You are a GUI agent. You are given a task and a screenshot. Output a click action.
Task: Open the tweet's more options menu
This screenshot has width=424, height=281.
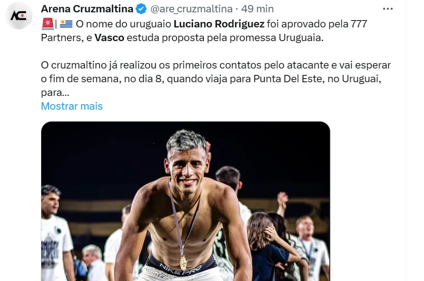[387, 9]
